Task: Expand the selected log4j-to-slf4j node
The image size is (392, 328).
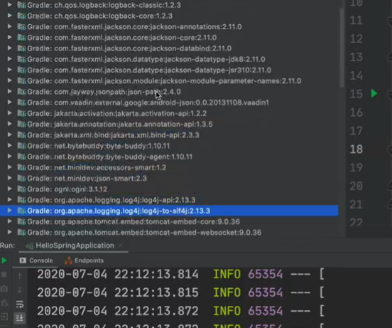Action: (9, 211)
